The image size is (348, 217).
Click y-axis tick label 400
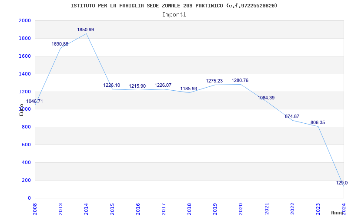27,162
